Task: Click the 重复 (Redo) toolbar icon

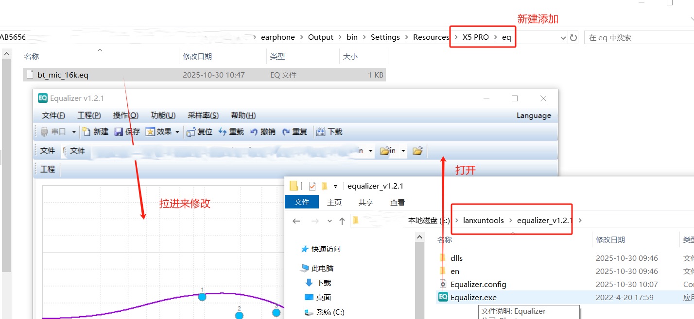Action: tap(286, 131)
